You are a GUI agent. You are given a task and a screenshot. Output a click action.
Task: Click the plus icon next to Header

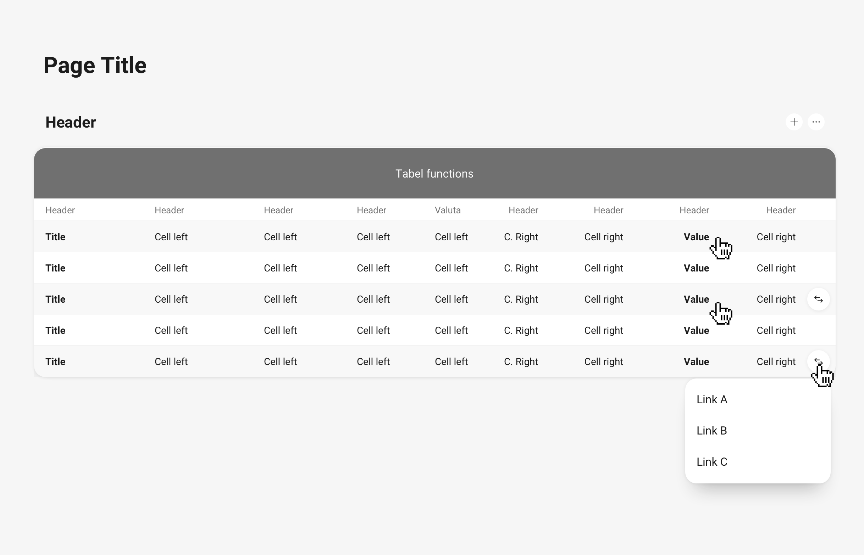[x=794, y=122]
